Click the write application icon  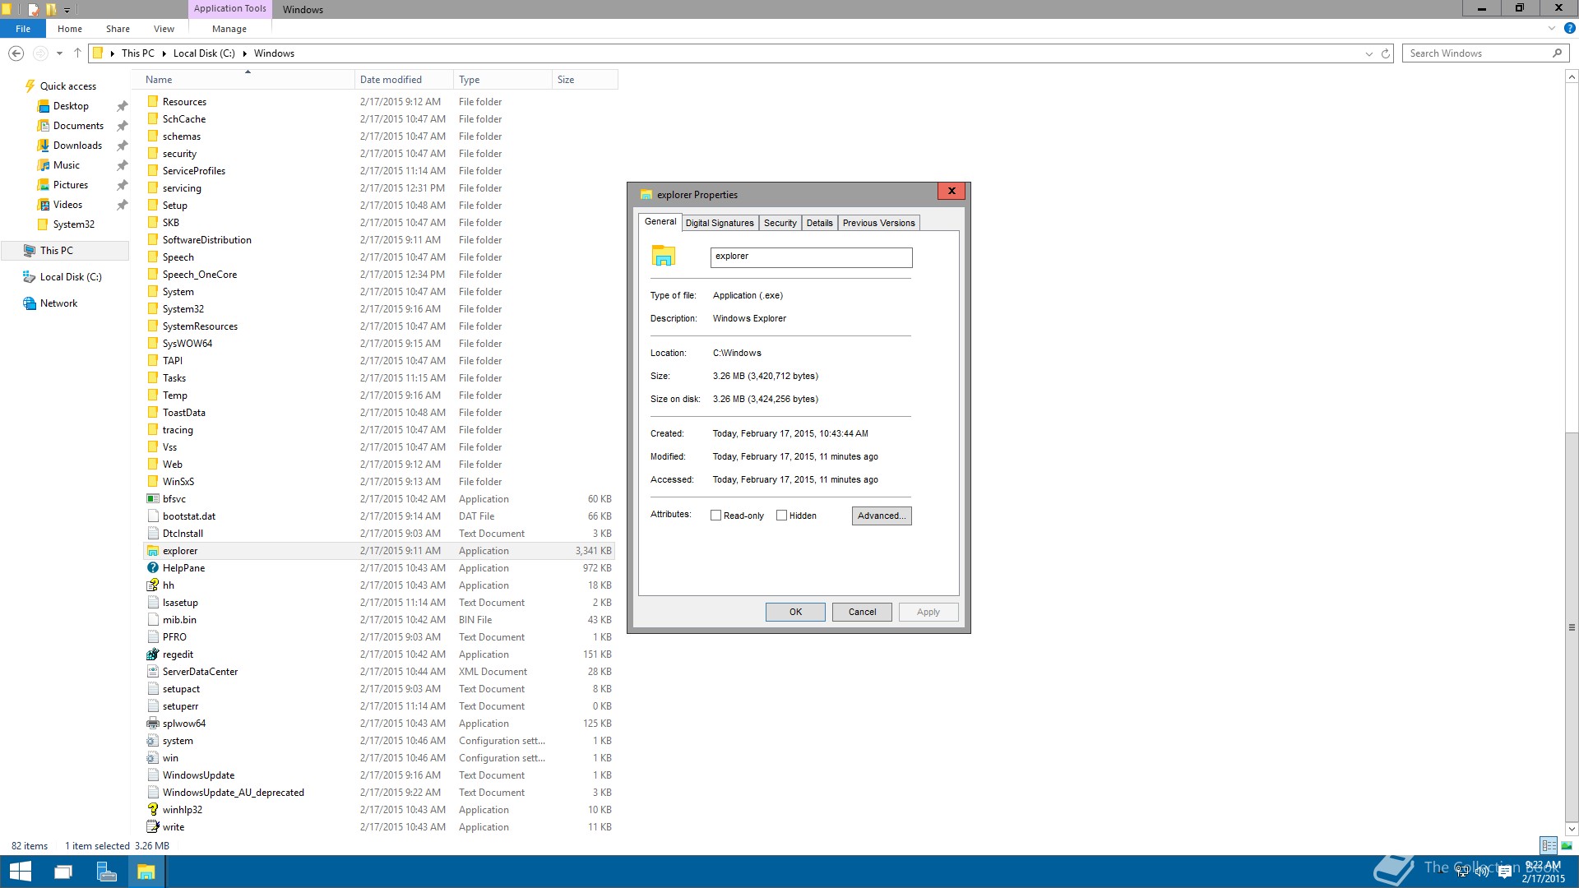(x=153, y=827)
